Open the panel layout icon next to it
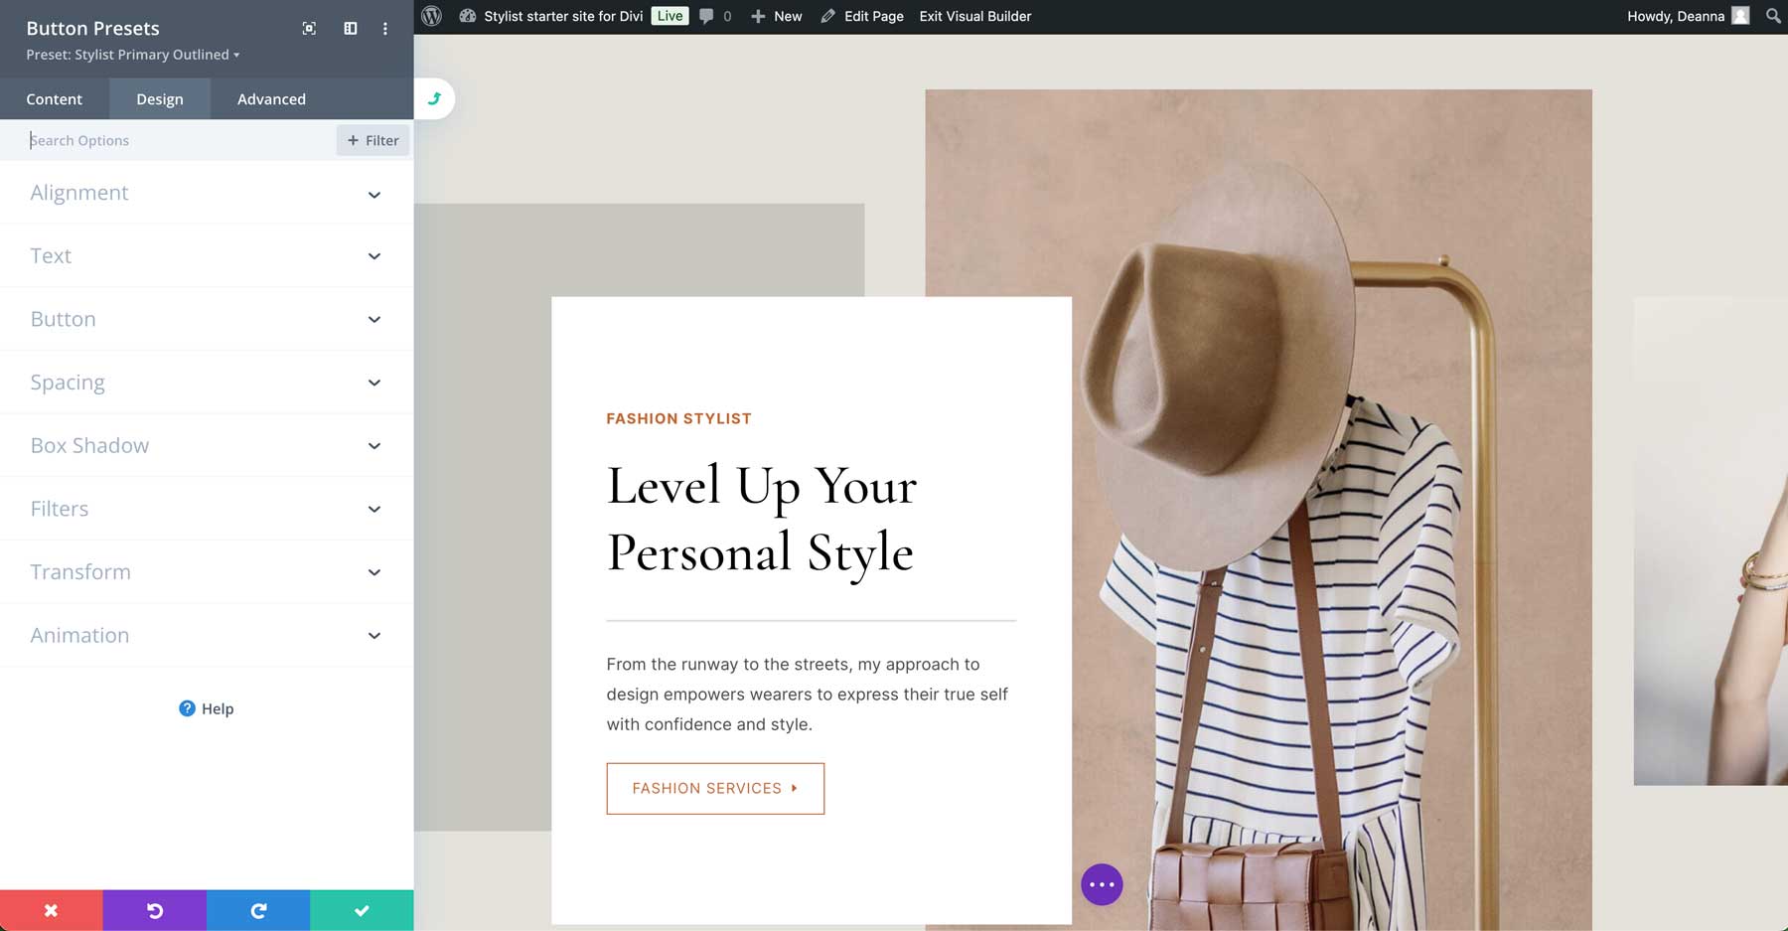Viewport: 1788px width, 931px height. [x=350, y=28]
